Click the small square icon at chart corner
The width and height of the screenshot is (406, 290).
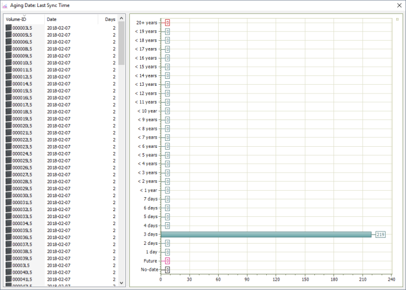click(397, 19)
